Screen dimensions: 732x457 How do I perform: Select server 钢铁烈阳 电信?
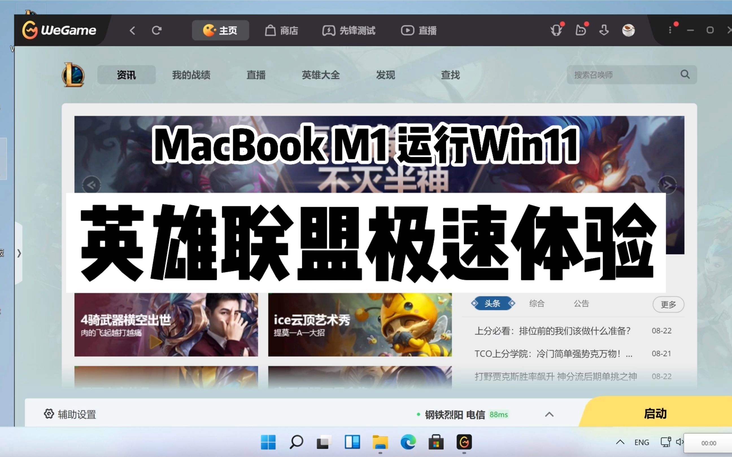tap(455, 415)
